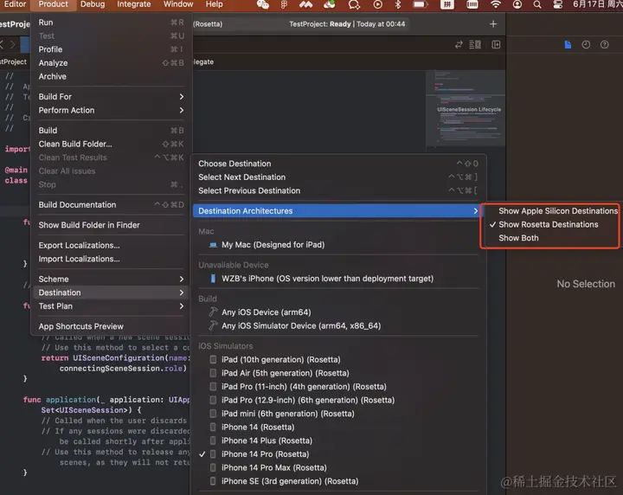The width and height of the screenshot is (623, 495).
Task: Select WZB's iPhone unavailable device
Action: click(337, 279)
